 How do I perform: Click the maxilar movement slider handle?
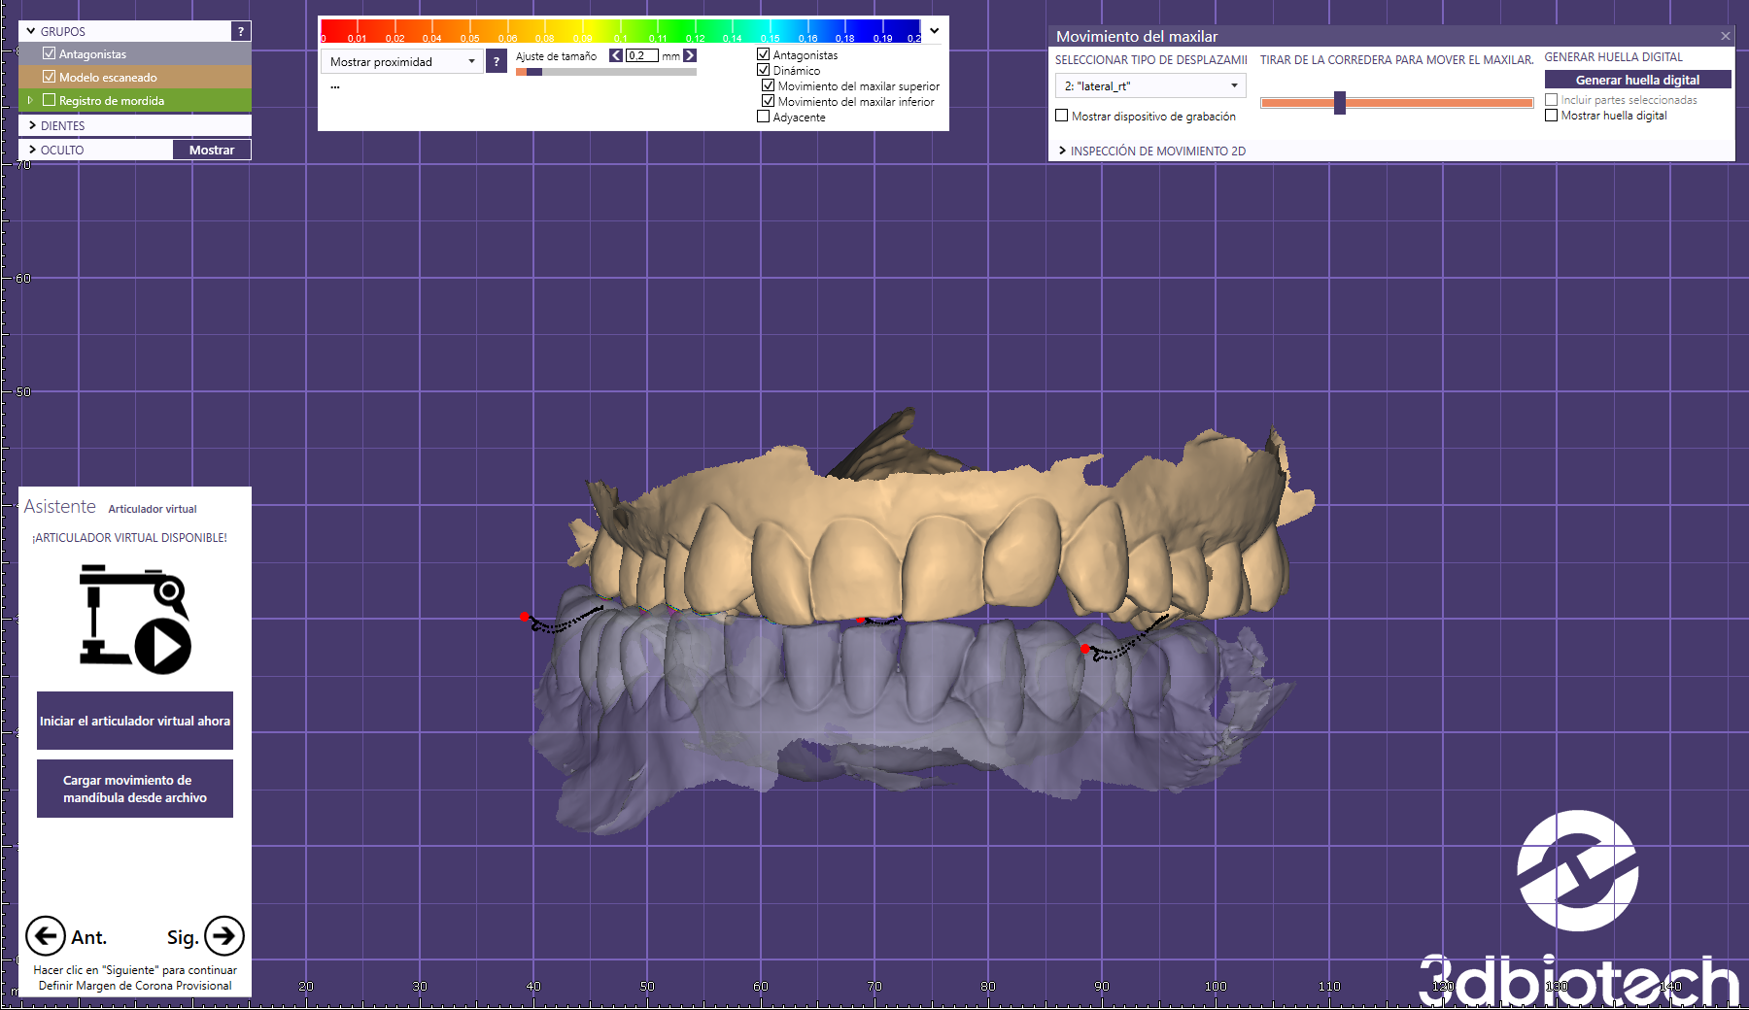[x=1339, y=102]
